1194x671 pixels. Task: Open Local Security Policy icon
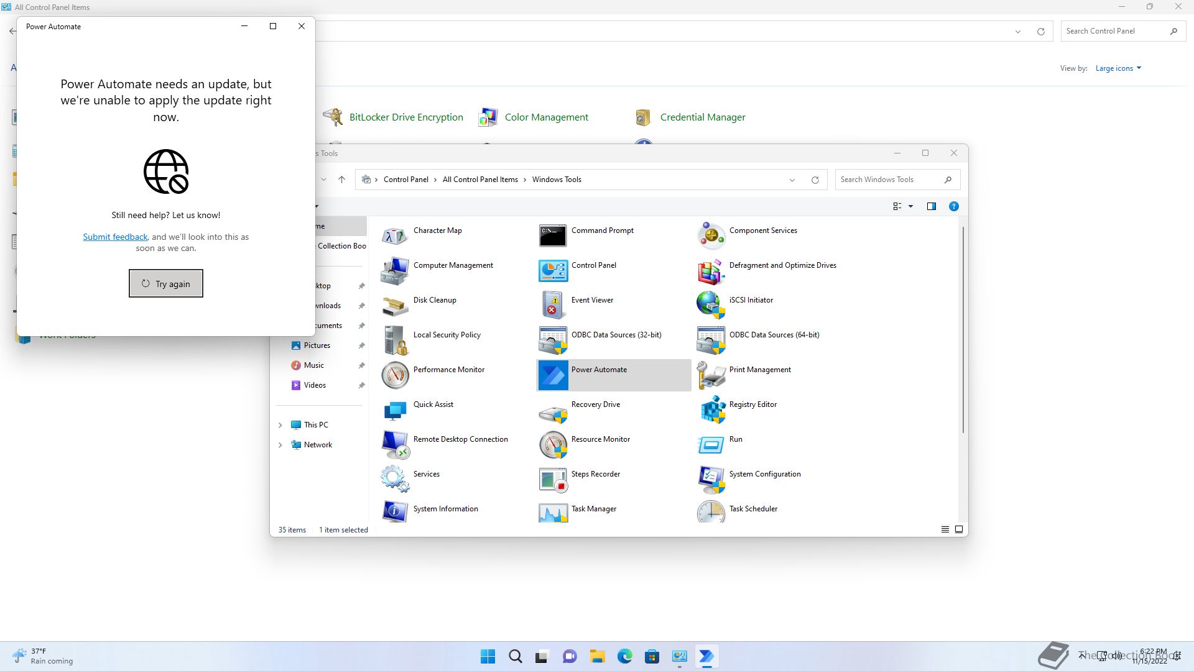tap(395, 340)
